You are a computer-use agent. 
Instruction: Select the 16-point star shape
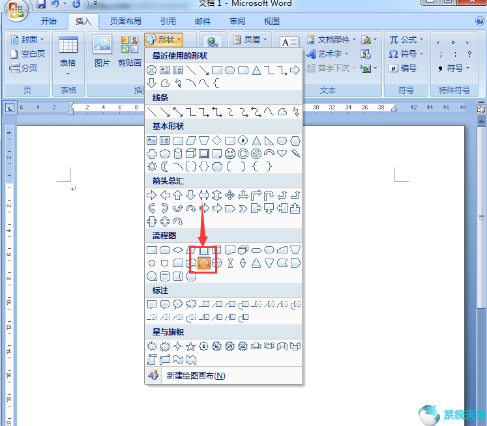(x=216, y=346)
